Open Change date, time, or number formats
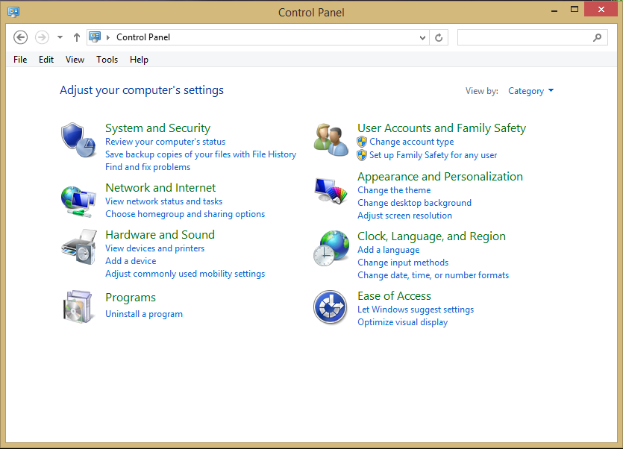Image resolution: width=623 pixels, height=449 pixels. [433, 275]
